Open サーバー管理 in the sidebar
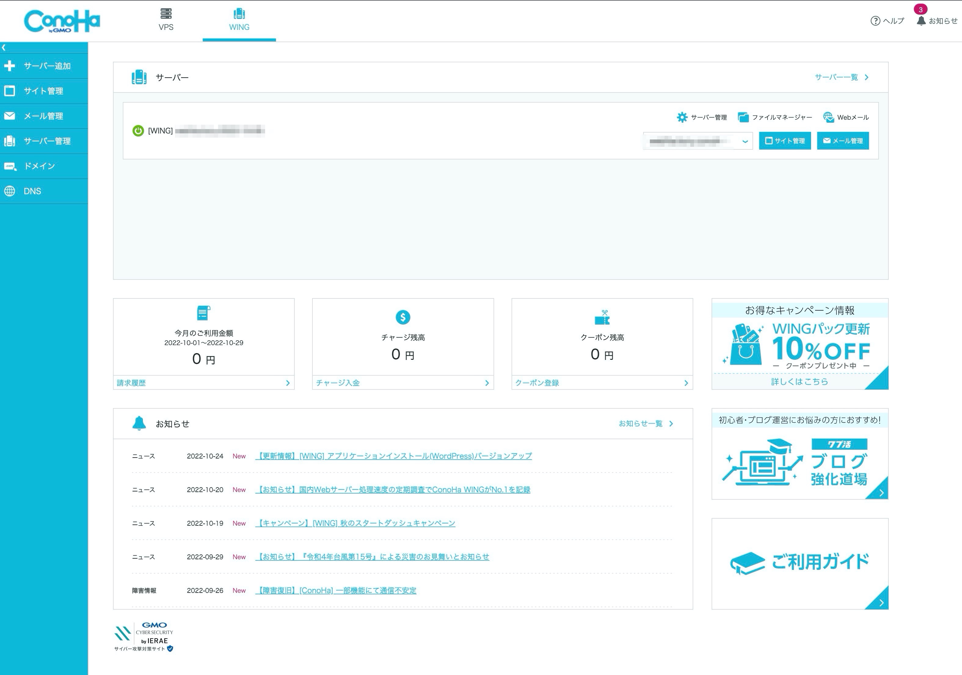Screen dimensions: 962x675 (x=44, y=141)
